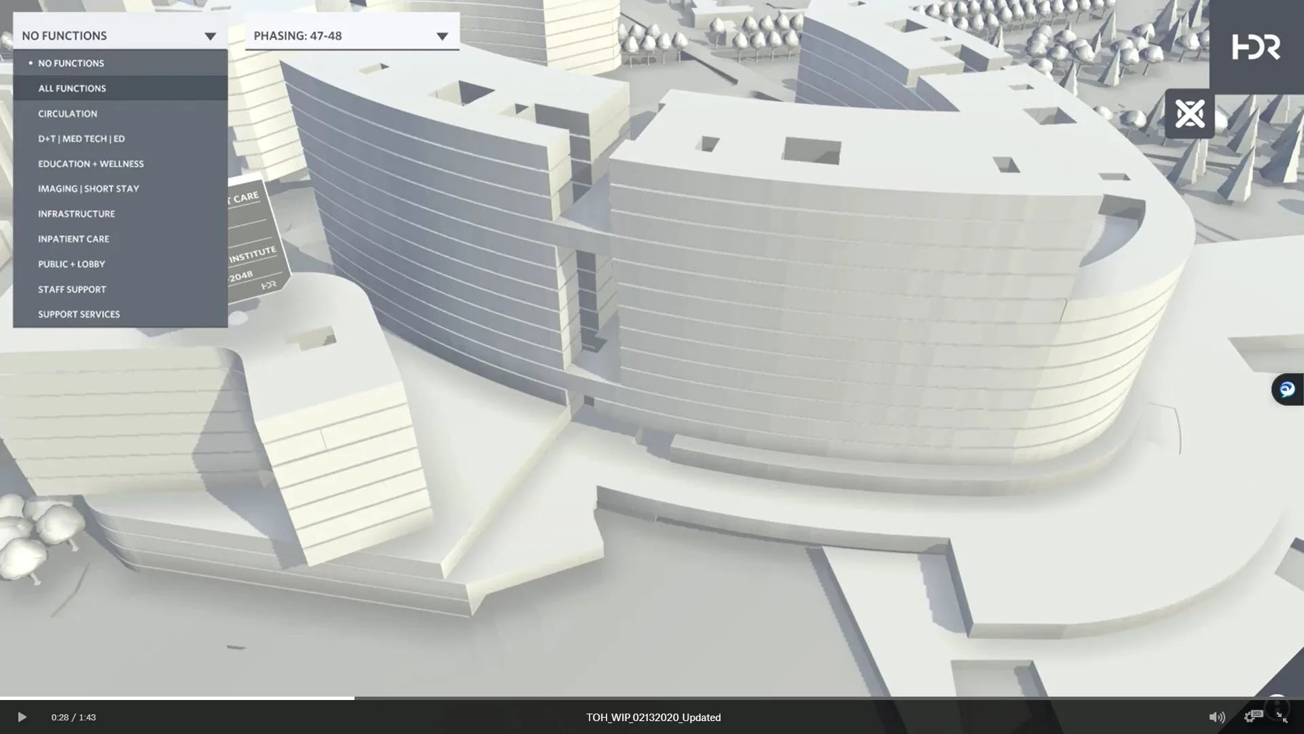Open HD quality settings gear
The height and width of the screenshot is (734, 1304).
coord(1252,716)
